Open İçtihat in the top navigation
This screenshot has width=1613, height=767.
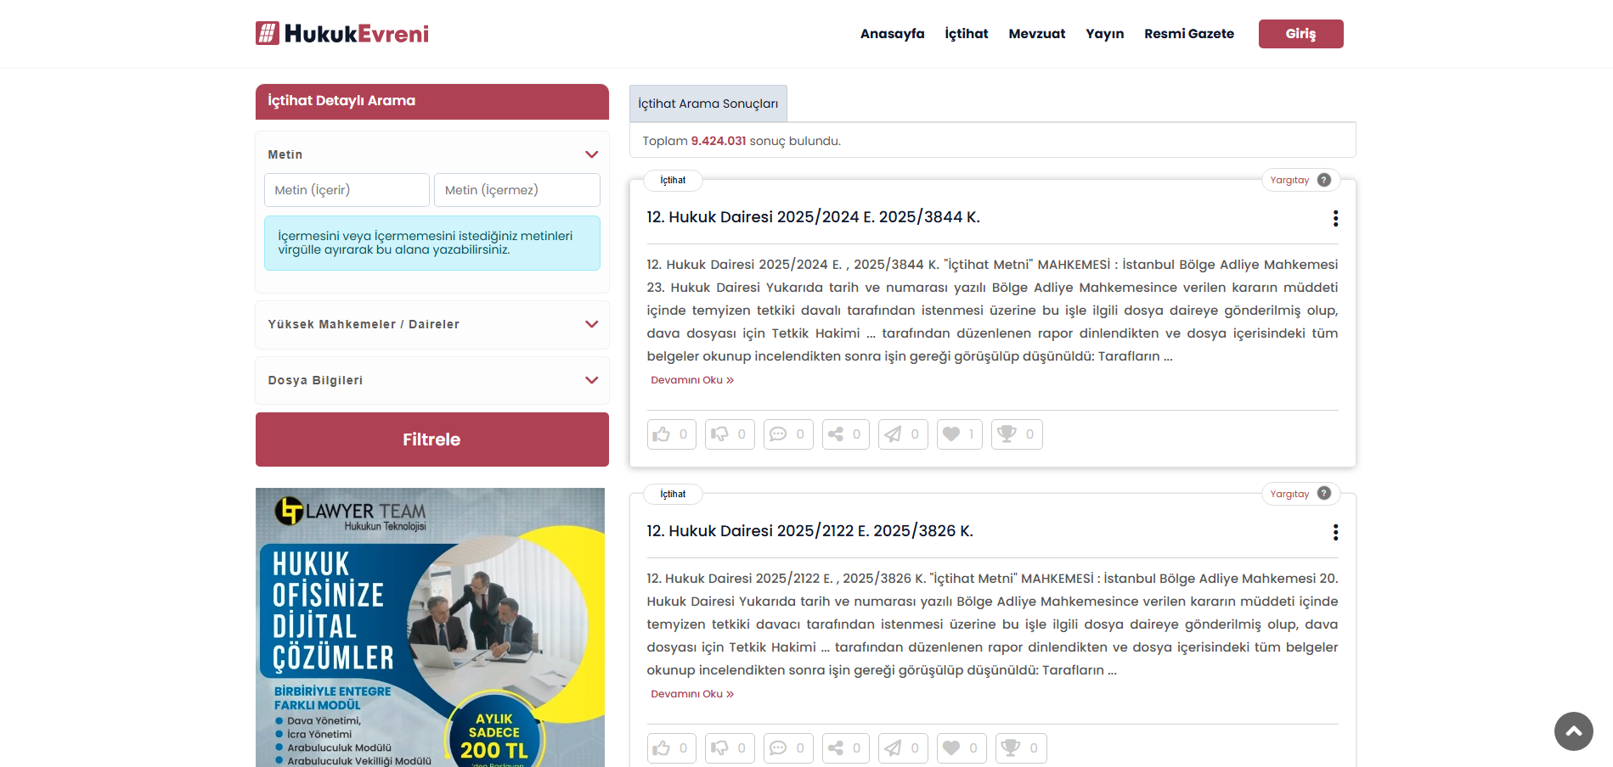tap(966, 34)
